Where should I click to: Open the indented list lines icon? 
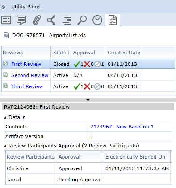pos(67,20)
